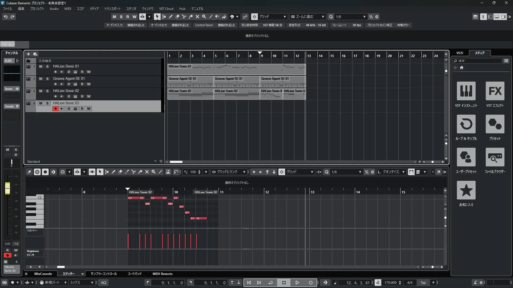Switch to the MixConsole tab
The image size is (513, 288).
(x=43, y=274)
